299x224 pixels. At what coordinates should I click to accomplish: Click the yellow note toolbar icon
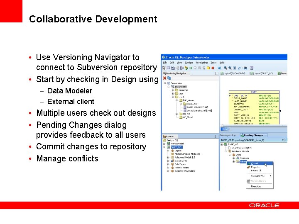pos(208,68)
